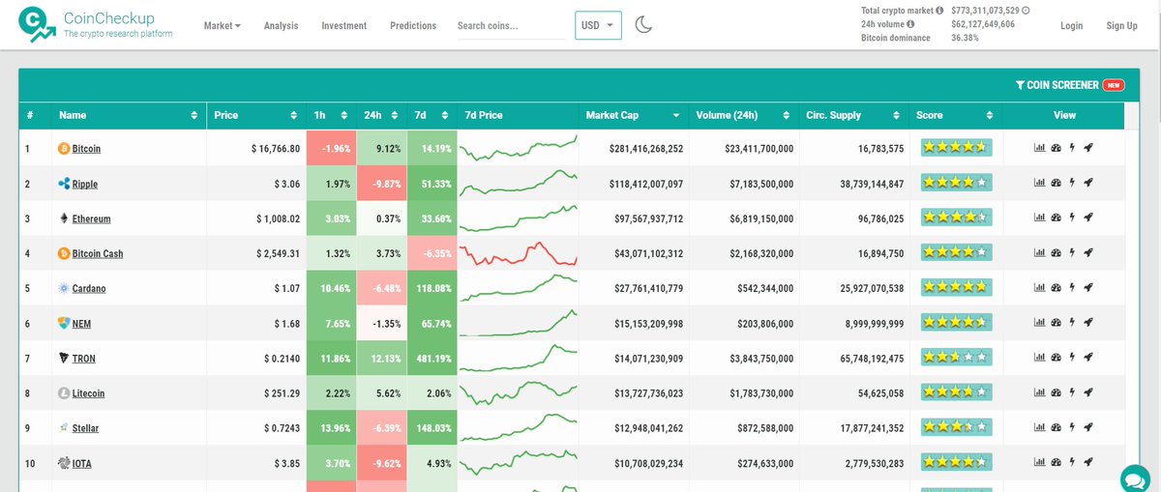
Task: Click Bitcoin's 7d price sparkline chart
Action: (x=518, y=149)
